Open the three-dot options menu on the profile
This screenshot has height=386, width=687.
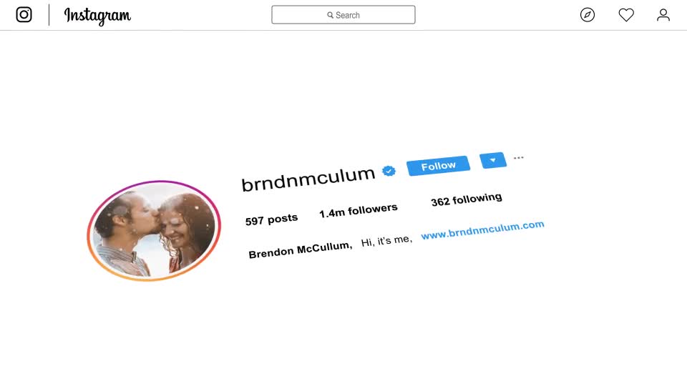(518, 157)
